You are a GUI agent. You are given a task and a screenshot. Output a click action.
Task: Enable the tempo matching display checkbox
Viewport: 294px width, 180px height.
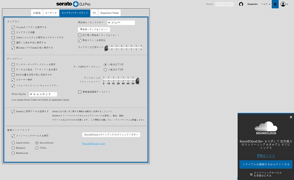point(13,64)
